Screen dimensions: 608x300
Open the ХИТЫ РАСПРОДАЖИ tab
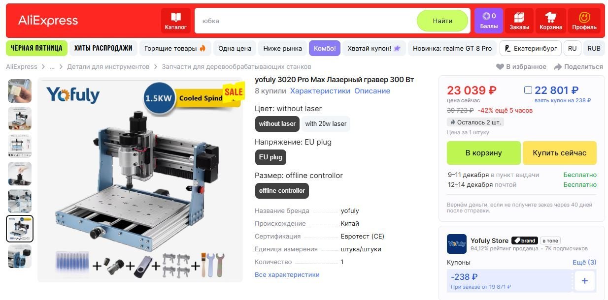coord(103,48)
